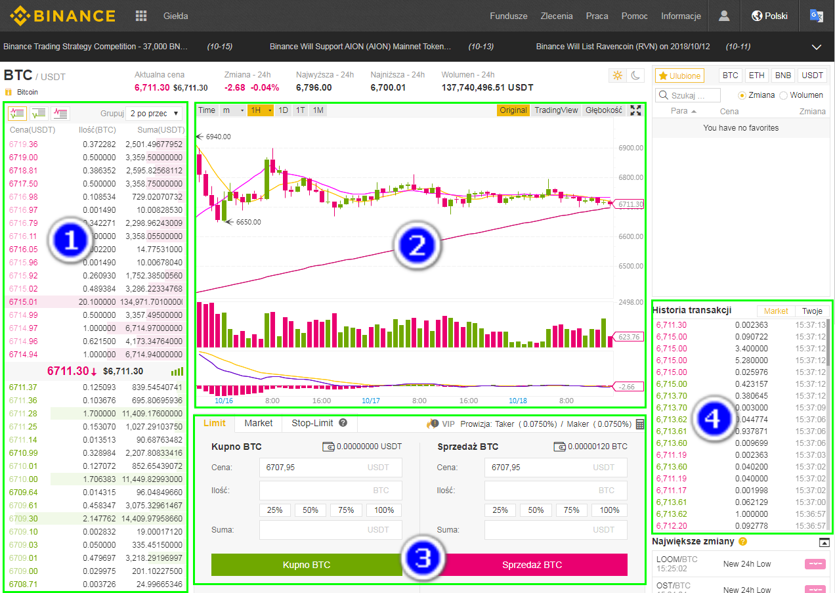Open the fee calculator icon

pyautogui.click(x=640, y=424)
